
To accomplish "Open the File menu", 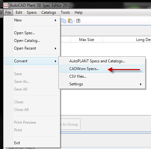I will pos(8,12).
